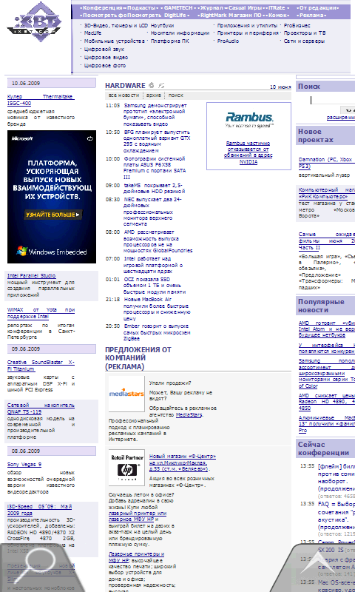The height and width of the screenshot is (592, 355).
Task: Open the WiMAX от Yota article
Action: coord(41,313)
